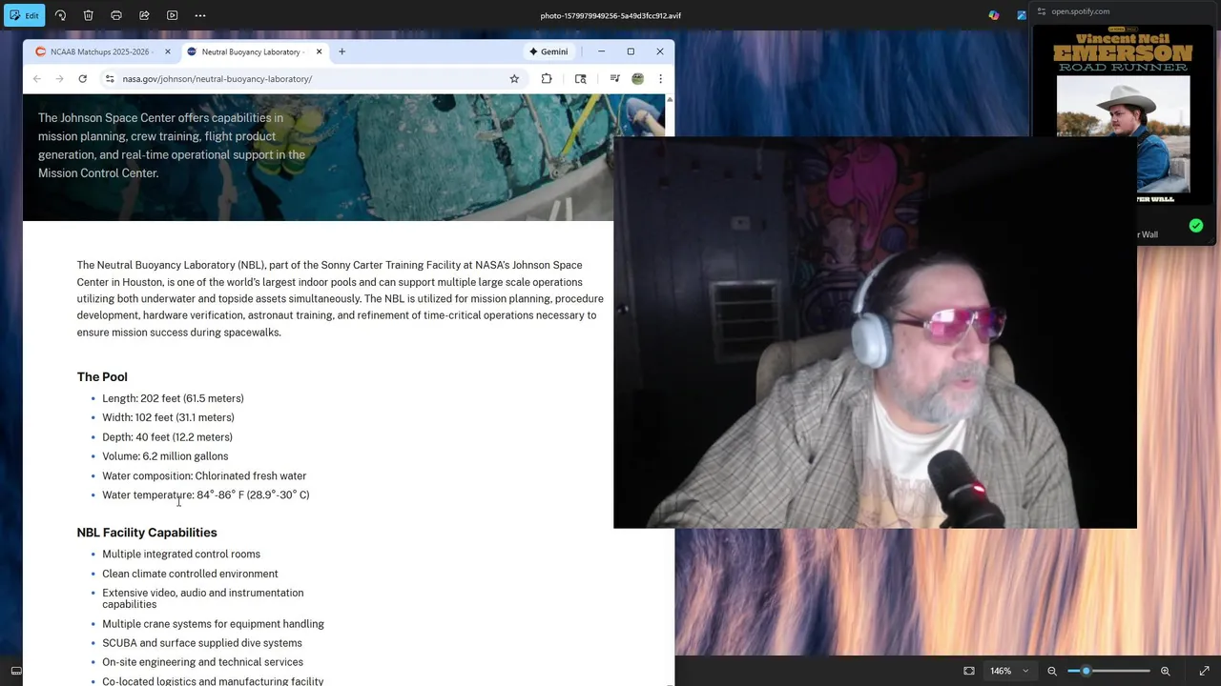
Task: Click the "NBL Facility Capabilities" heading
Action: tap(147, 533)
